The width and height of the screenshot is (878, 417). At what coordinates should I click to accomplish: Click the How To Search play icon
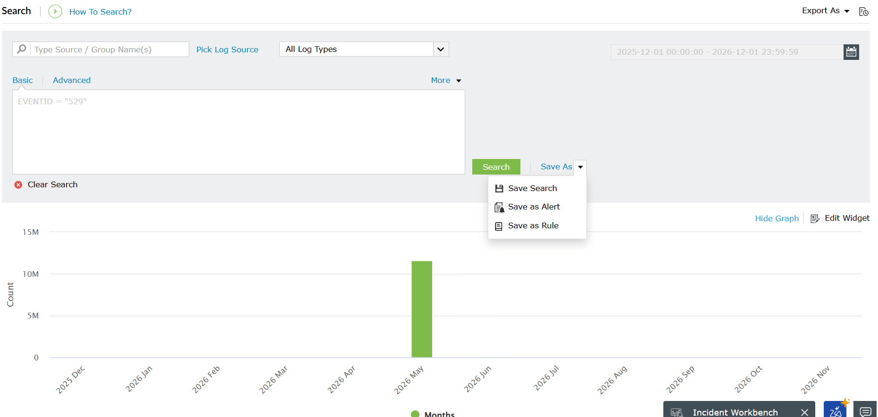click(x=55, y=11)
